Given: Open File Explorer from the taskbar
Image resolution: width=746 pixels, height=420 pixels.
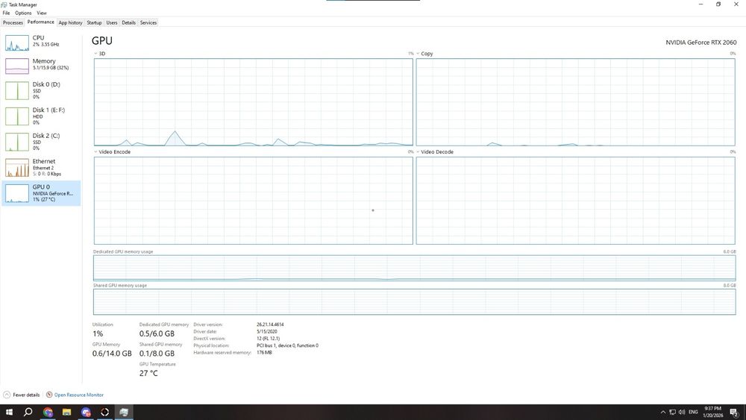Looking at the screenshot, I should click(66, 412).
